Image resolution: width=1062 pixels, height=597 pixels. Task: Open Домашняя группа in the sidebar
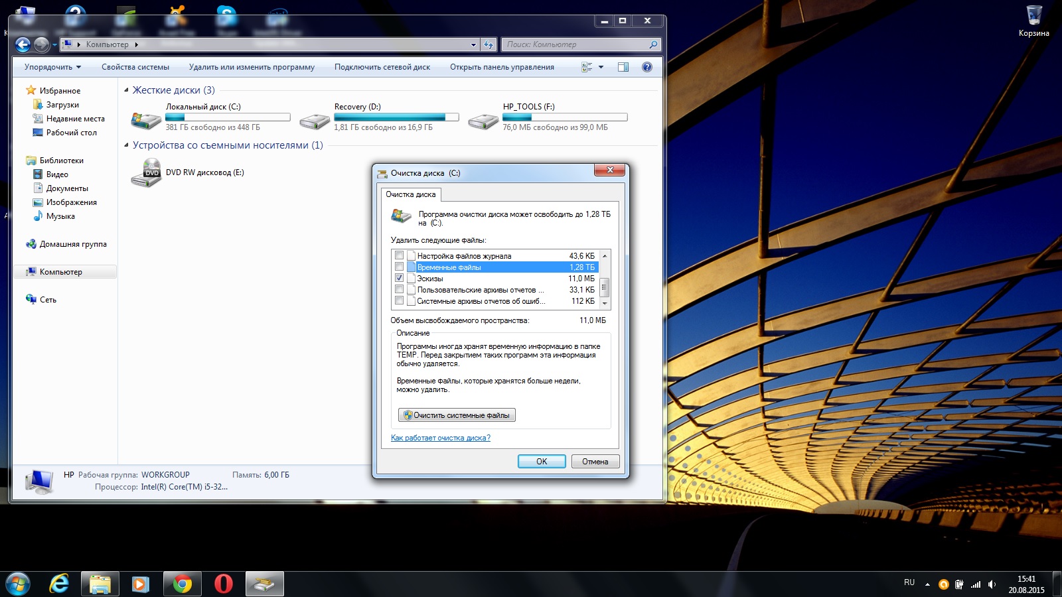[66, 244]
